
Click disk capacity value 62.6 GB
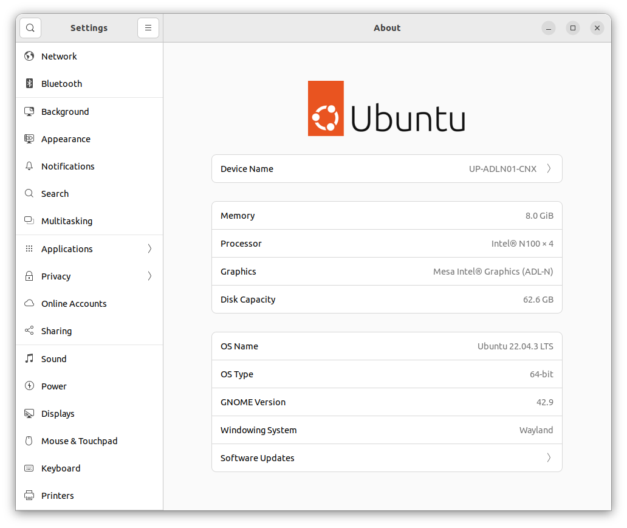tap(538, 300)
